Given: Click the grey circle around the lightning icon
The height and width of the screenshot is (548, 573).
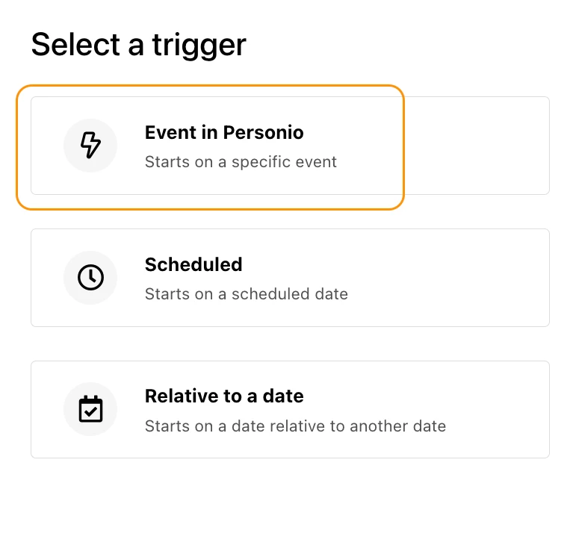Looking at the screenshot, I should (x=90, y=146).
